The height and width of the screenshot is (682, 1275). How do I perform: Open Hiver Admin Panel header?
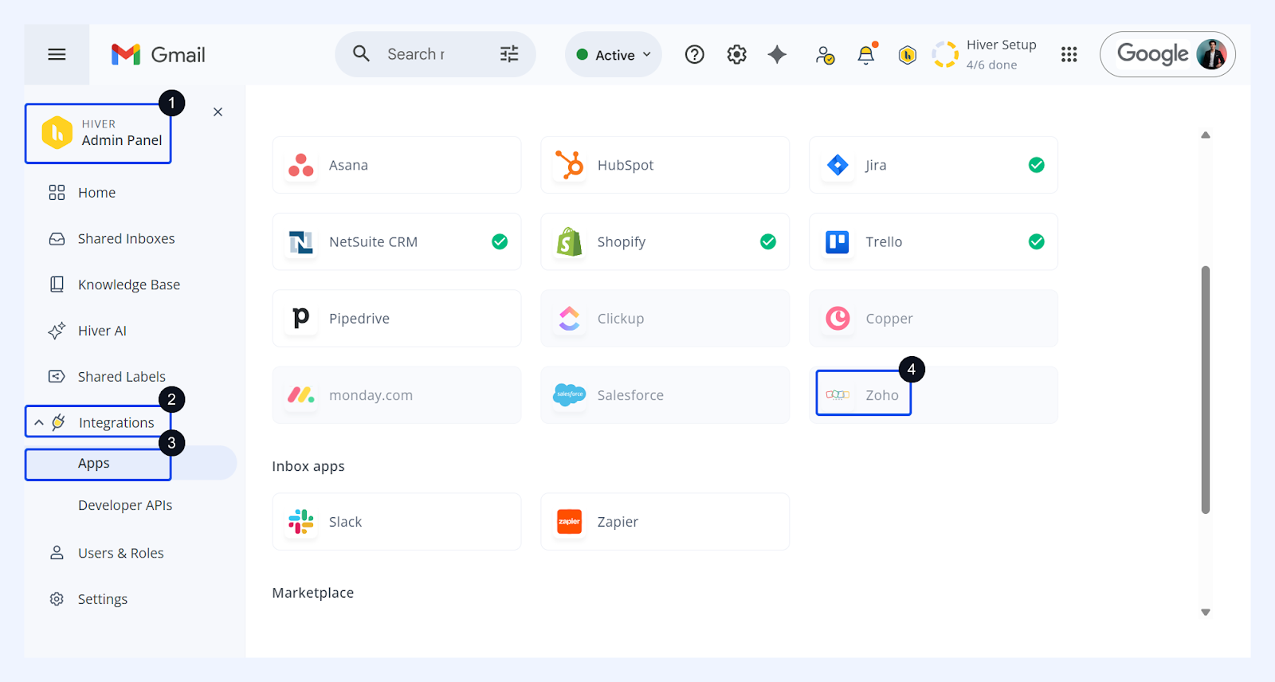(x=98, y=133)
